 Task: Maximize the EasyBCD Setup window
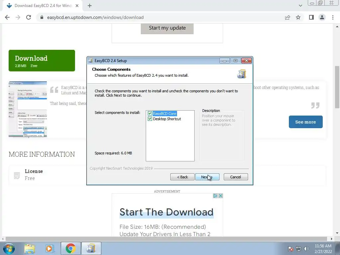click(x=235, y=61)
